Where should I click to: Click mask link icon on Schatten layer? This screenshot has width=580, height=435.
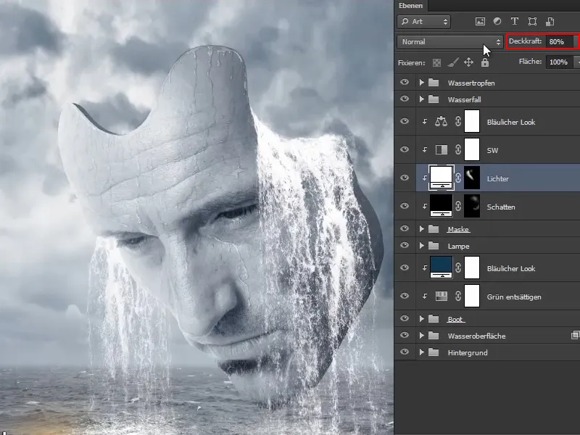[458, 206]
